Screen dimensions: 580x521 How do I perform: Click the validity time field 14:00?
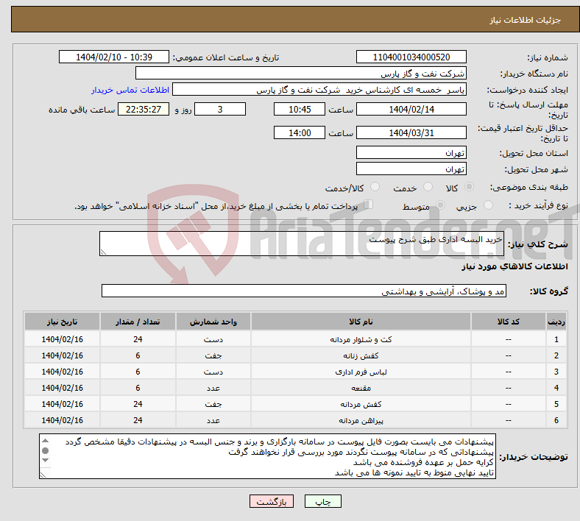point(300,132)
